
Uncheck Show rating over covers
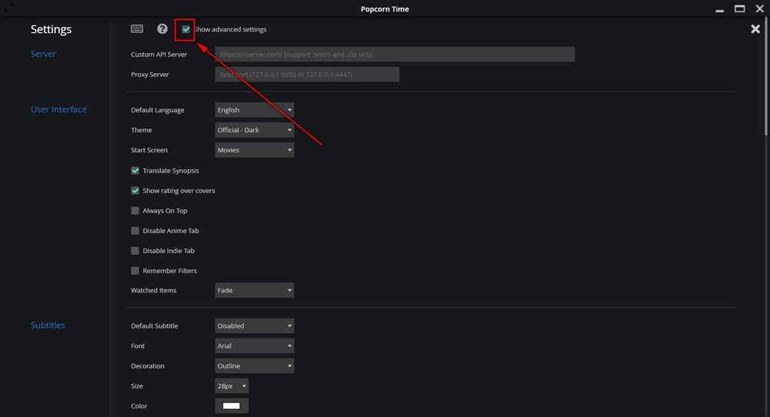[x=135, y=190]
